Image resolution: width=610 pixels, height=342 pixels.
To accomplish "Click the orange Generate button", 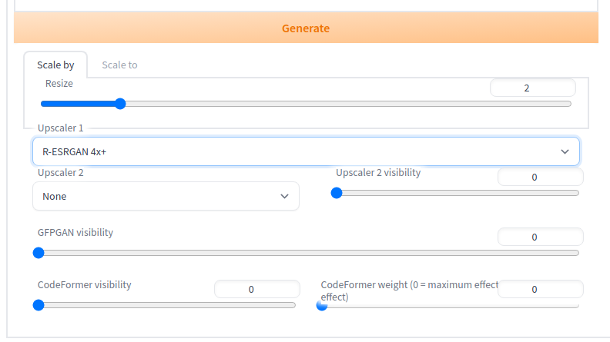I will point(306,28).
